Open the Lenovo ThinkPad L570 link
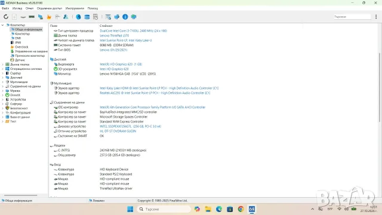Screen dimensions: 382x215 (x=114, y=36)
